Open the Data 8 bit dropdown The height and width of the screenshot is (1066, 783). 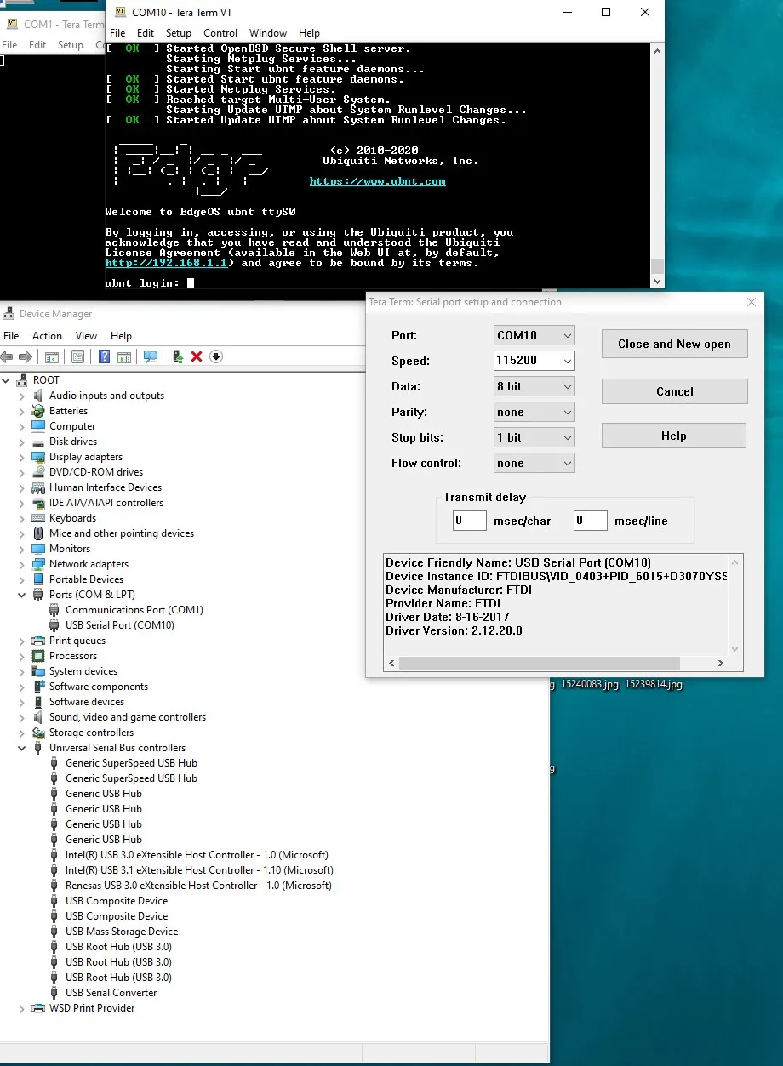tap(534, 386)
